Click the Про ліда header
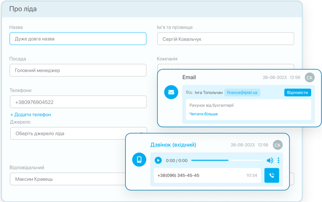 coord(23,9)
